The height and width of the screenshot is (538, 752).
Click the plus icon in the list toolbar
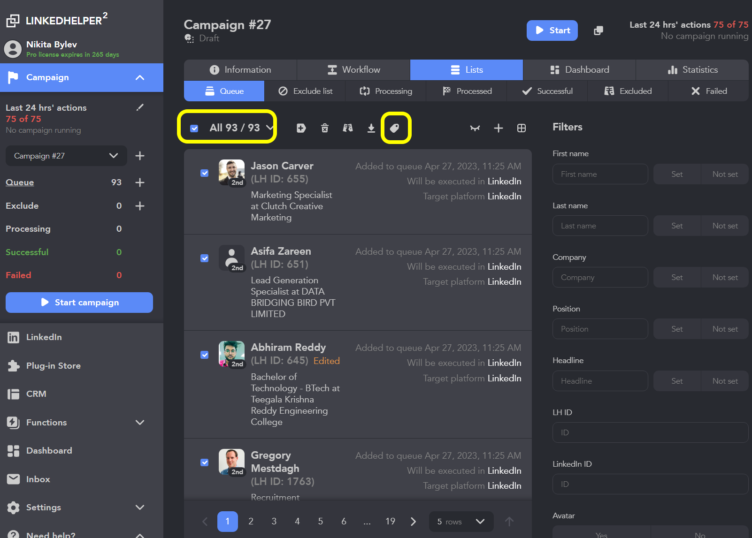click(499, 128)
